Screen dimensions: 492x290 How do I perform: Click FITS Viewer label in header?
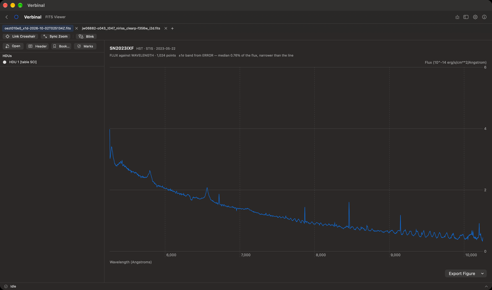(55, 17)
